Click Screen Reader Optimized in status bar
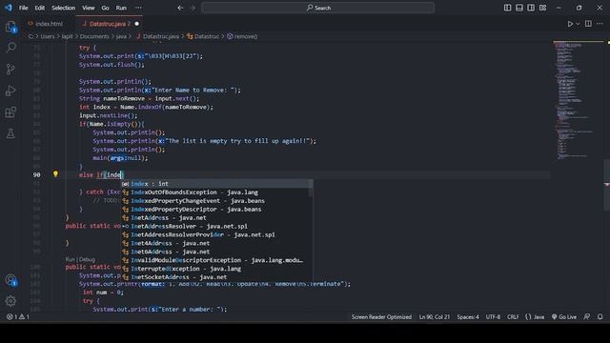 (381, 317)
